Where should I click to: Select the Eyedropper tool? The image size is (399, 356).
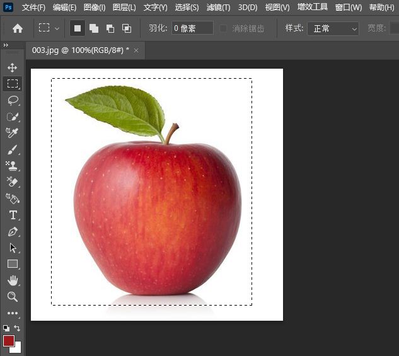12,133
